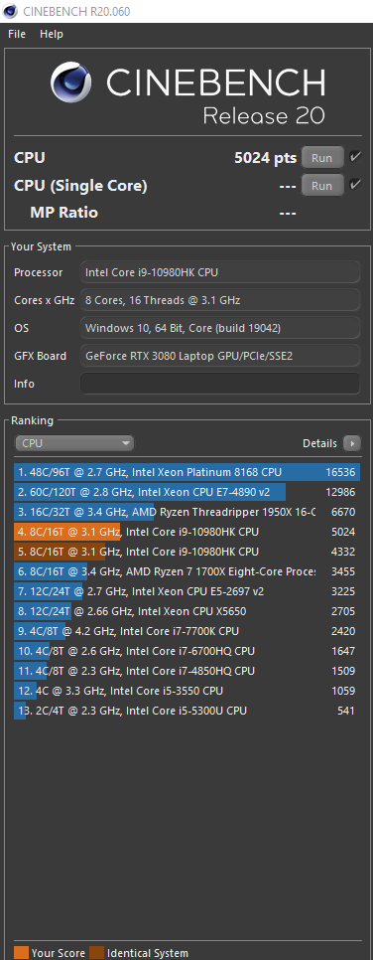Click the GFX Board field
The height and width of the screenshot is (960, 373).
point(220,356)
